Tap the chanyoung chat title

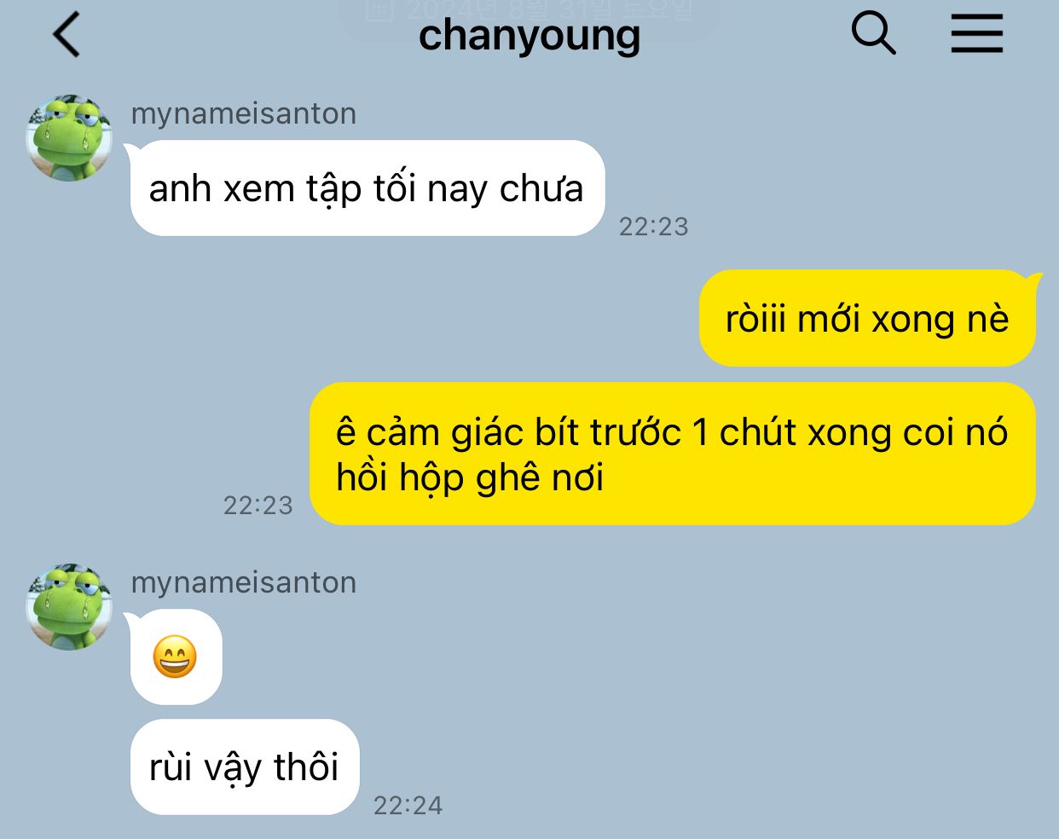pos(529,37)
